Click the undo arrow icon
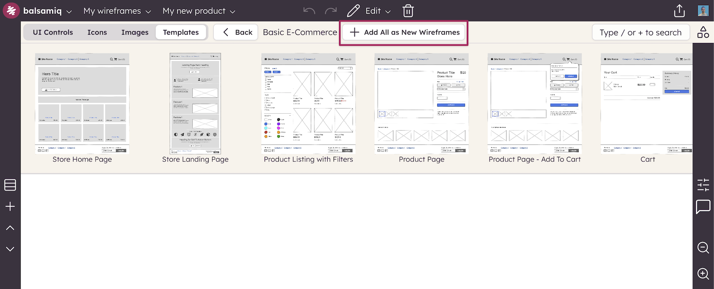 pos(309,11)
